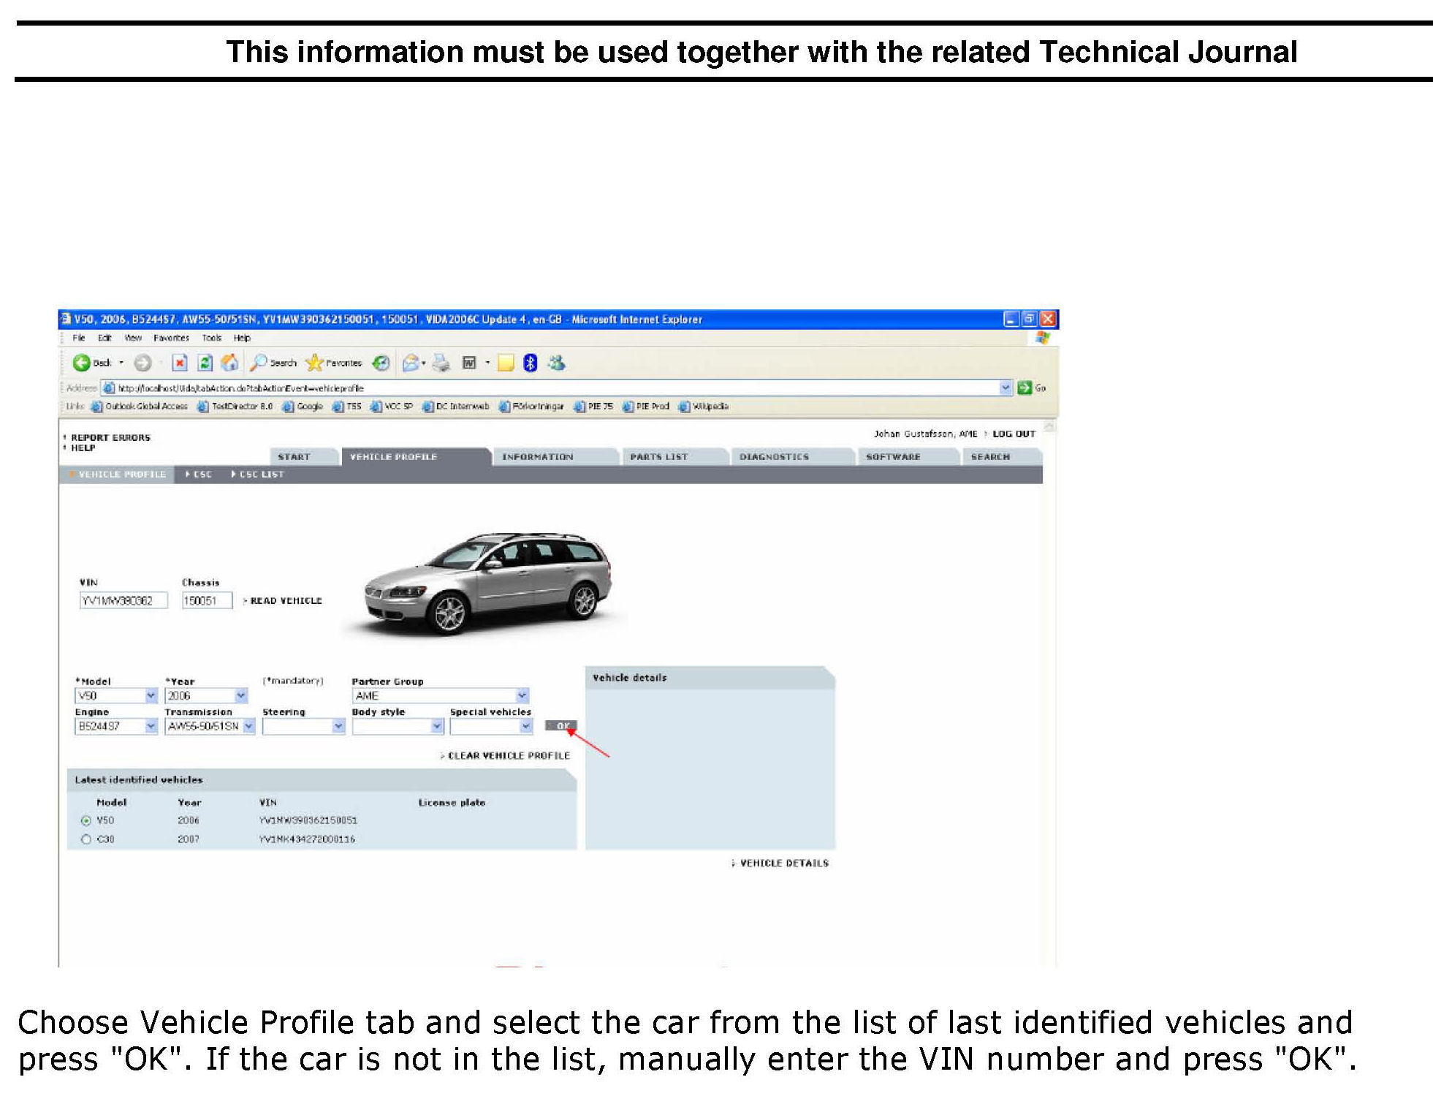Expand the Year dropdown showing 2006
The width and height of the screenshot is (1433, 1107).
pyautogui.click(x=241, y=696)
